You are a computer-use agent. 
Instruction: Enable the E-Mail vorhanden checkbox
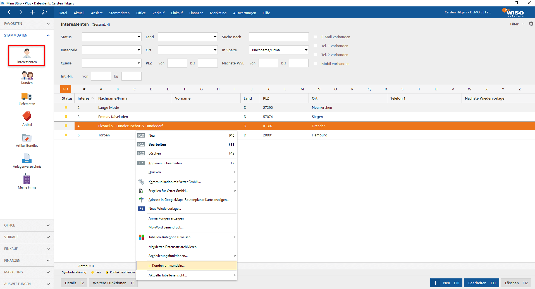click(x=316, y=37)
